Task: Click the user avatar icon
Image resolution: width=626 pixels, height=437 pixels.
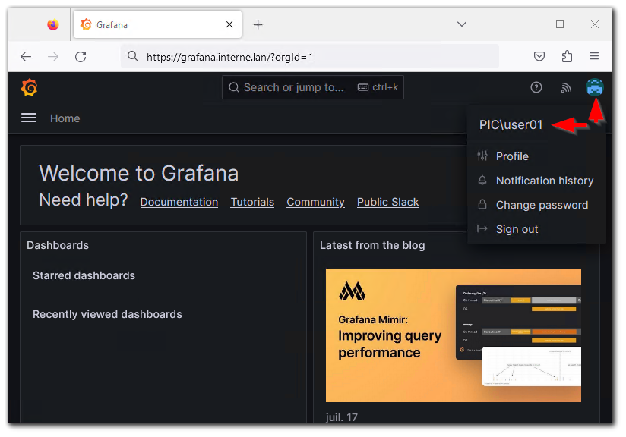Action: [594, 87]
